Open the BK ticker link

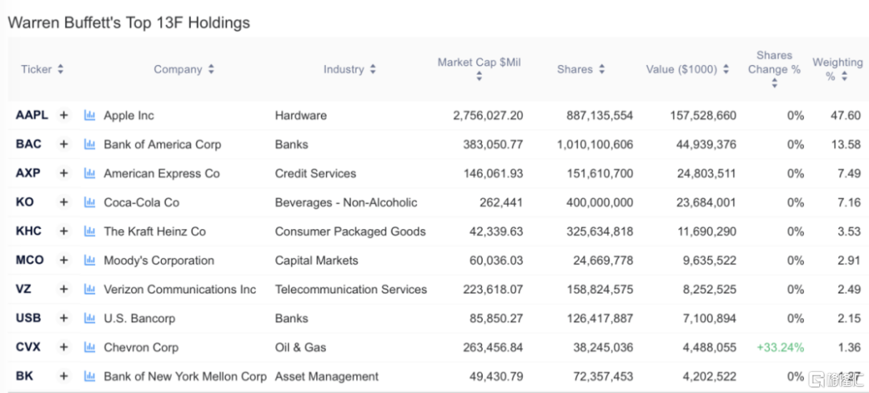click(x=24, y=376)
